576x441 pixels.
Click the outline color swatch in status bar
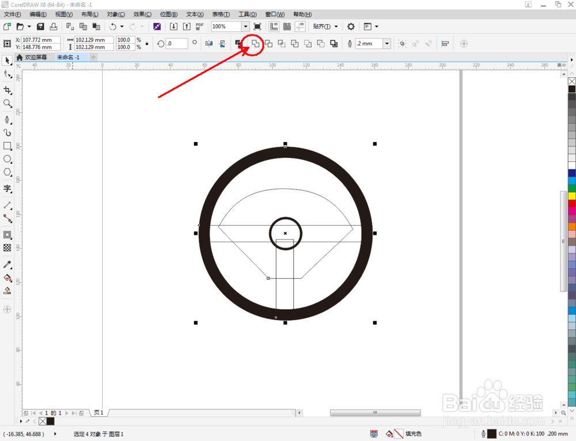[x=491, y=434]
